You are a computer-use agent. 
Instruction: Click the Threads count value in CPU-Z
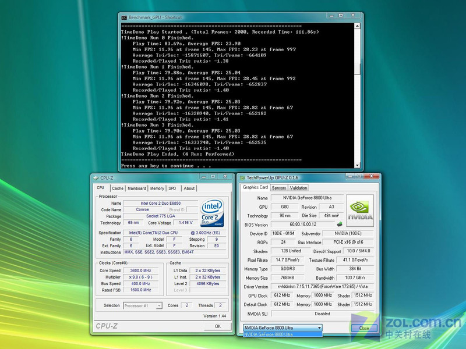[x=220, y=305]
